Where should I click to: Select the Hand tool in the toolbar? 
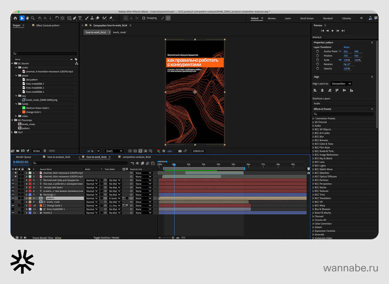tap(28, 18)
